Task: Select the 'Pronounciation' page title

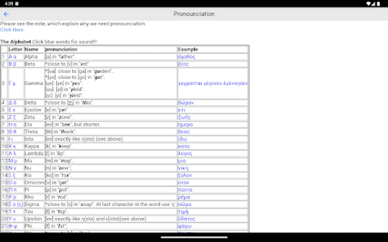Action: tap(194, 14)
